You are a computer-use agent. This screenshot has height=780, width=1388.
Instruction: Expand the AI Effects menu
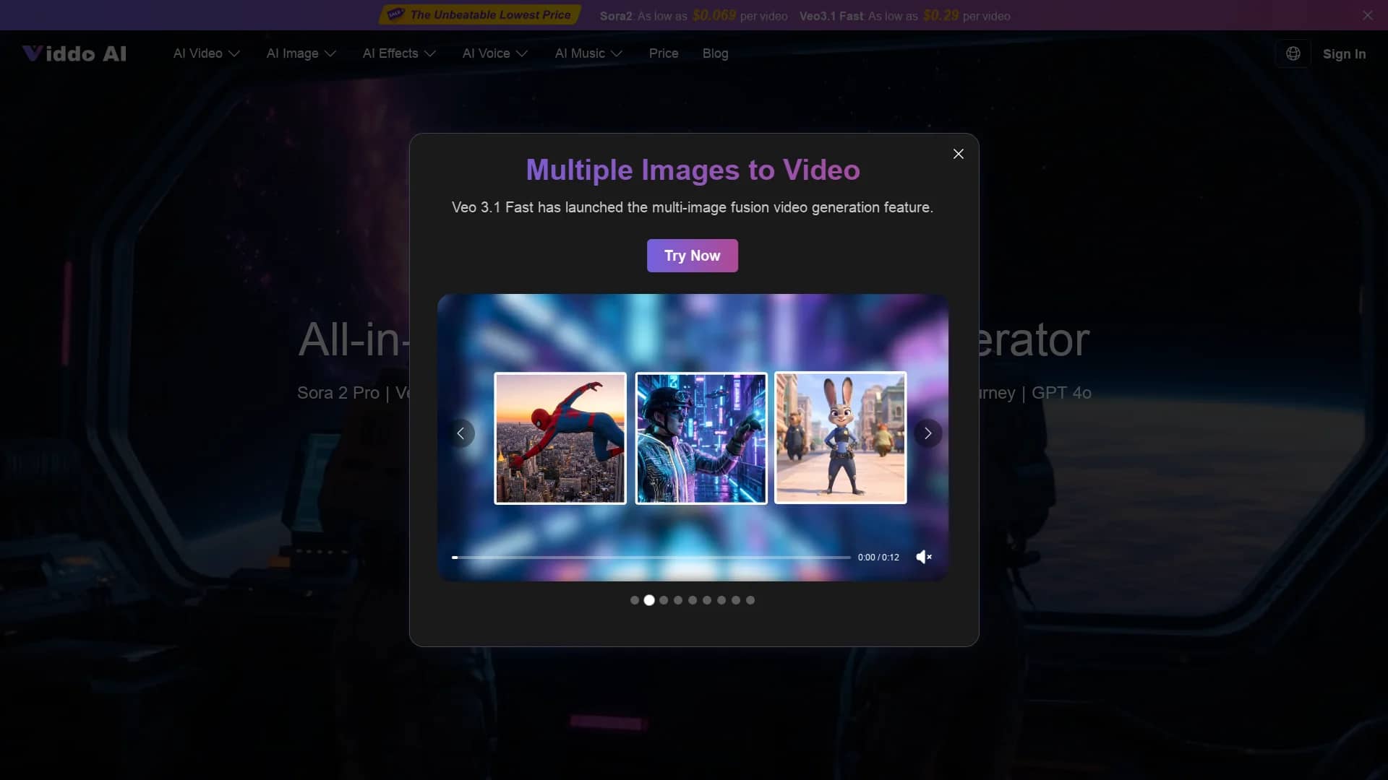click(399, 53)
